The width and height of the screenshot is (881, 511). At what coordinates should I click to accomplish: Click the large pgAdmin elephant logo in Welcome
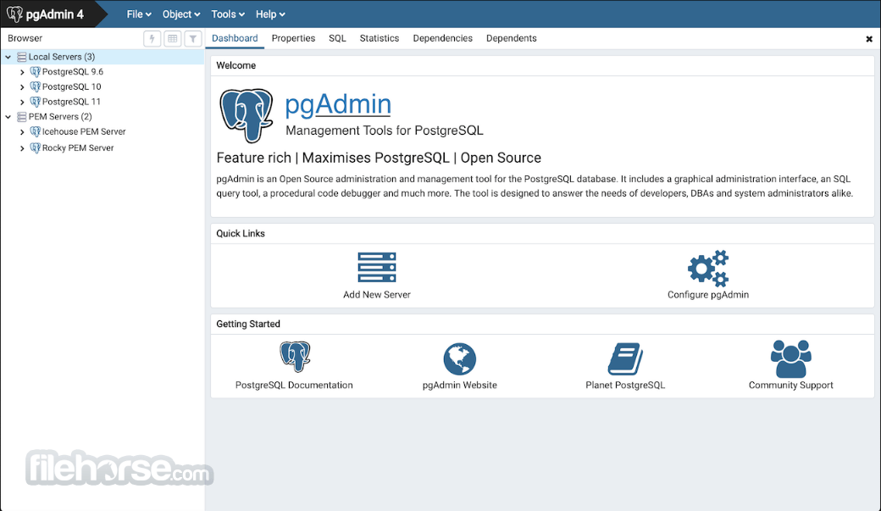pyautogui.click(x=247, y=115)
